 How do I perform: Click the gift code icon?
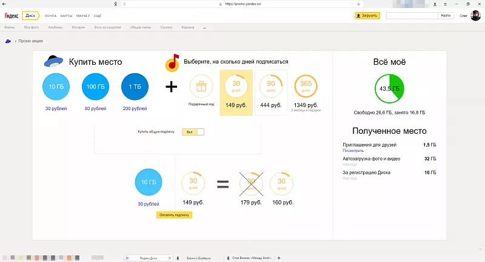click(x=201, y=87)
